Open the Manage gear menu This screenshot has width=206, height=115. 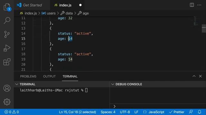7,102
